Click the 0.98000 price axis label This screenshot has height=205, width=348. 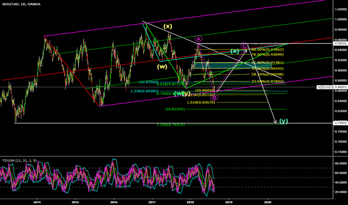[341, 30]
